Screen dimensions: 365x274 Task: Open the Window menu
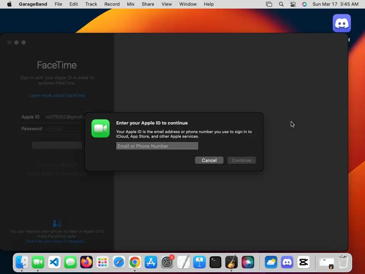coord(188,4)
